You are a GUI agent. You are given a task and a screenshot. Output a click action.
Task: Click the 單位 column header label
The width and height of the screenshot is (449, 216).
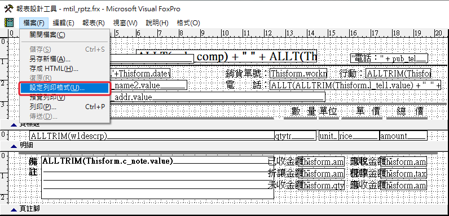click(328, 111)
